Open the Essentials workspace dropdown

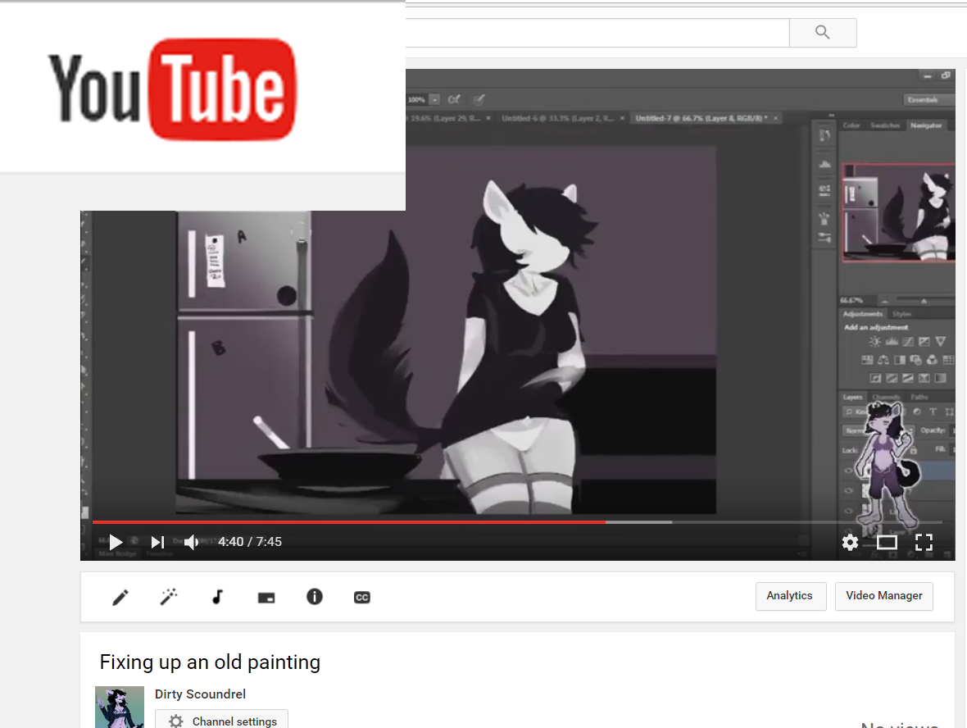click(x=929, y=99)
